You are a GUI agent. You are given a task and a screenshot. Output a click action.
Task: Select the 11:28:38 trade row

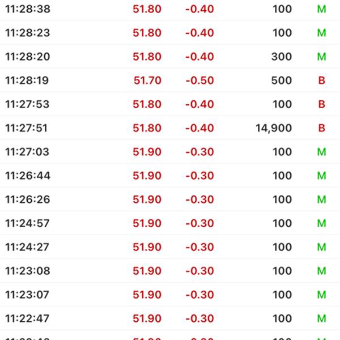(170, 9)
